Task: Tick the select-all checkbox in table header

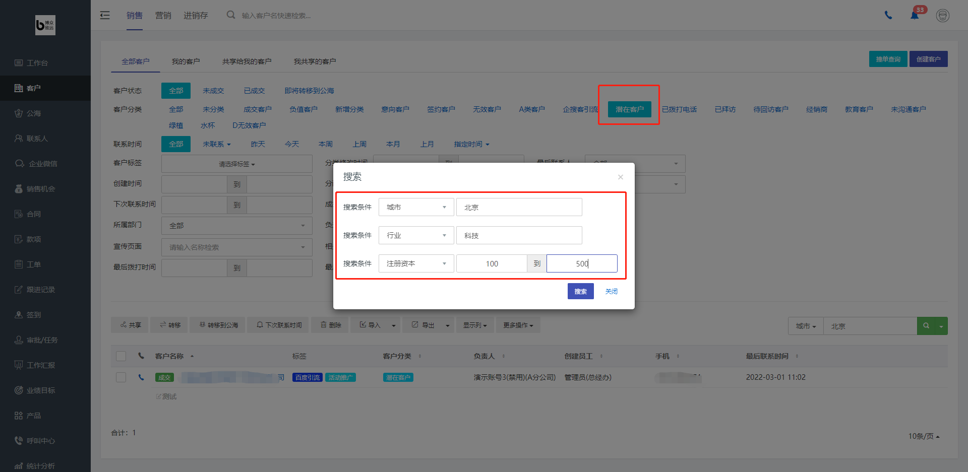Action: point(121,356)
